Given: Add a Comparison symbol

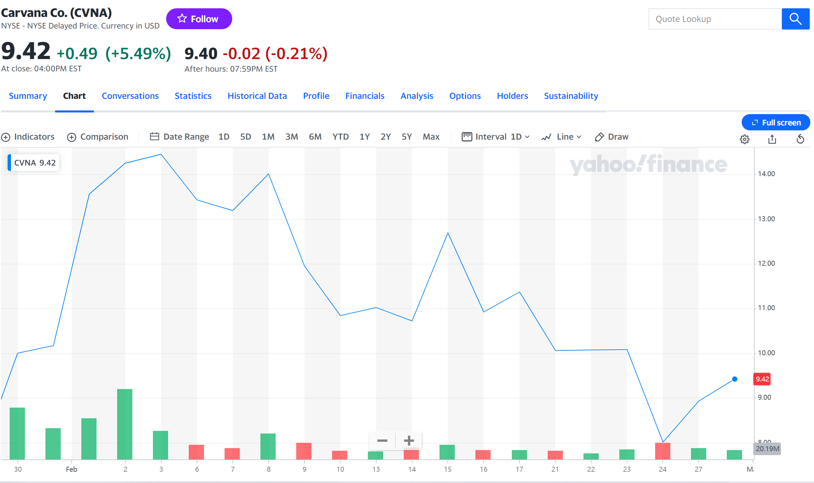Looking at the screenshot, I should pos(98,137).
